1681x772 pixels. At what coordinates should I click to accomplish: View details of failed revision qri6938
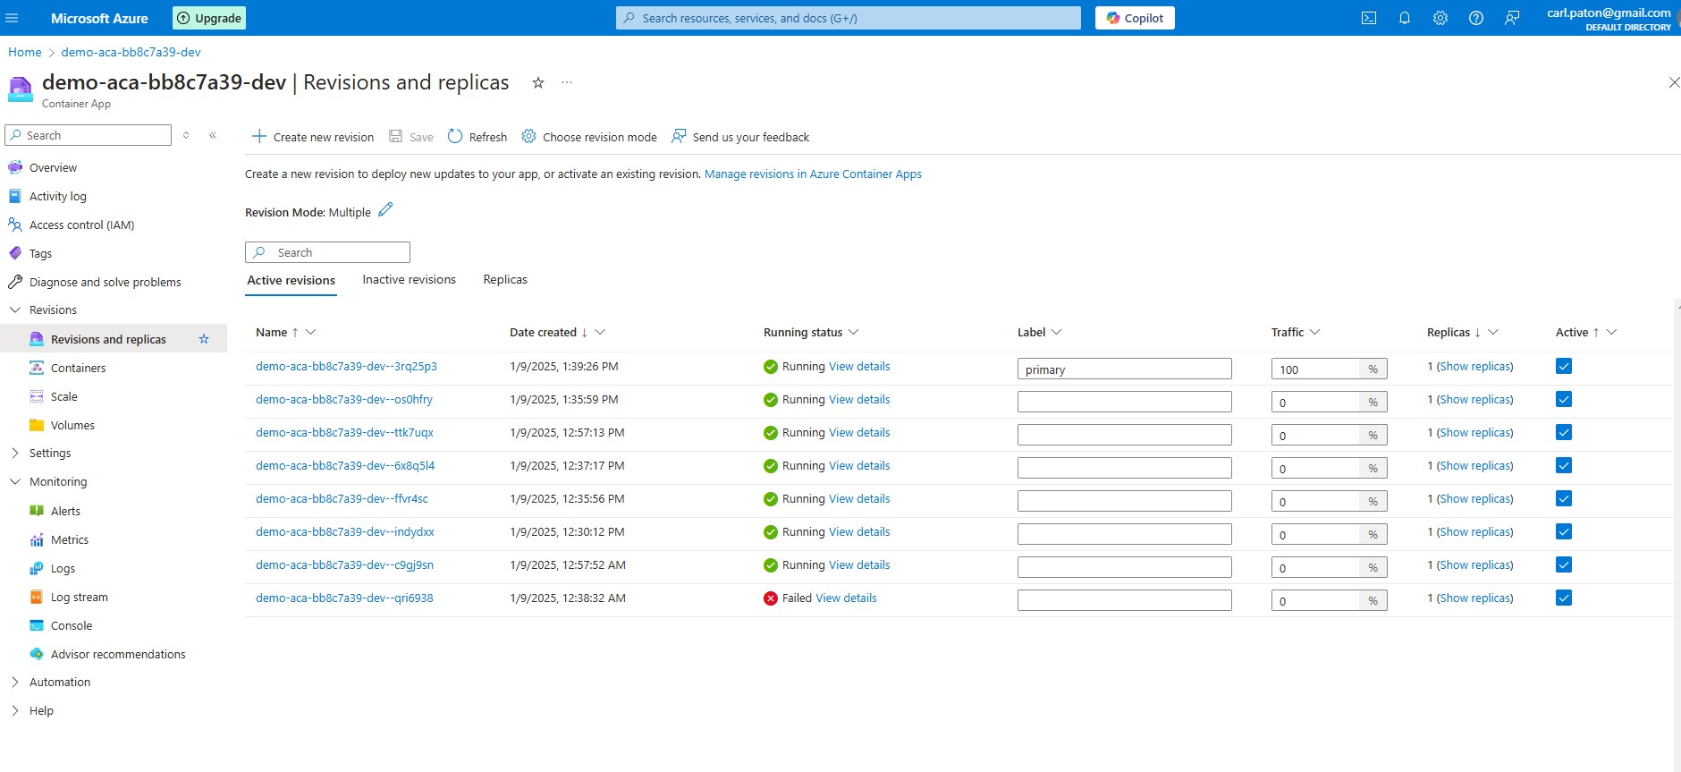[x=846, y=598]
